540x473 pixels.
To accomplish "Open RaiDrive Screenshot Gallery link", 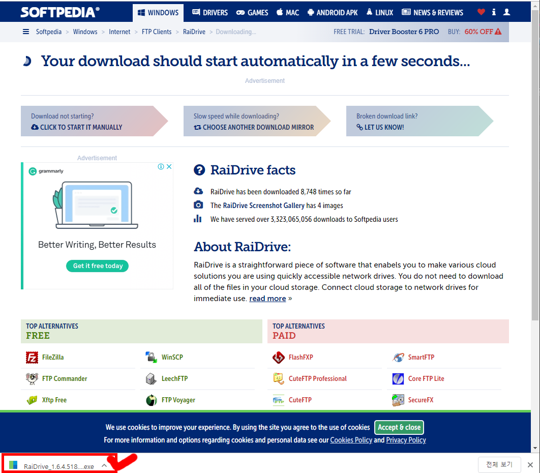I will (263, 205).
